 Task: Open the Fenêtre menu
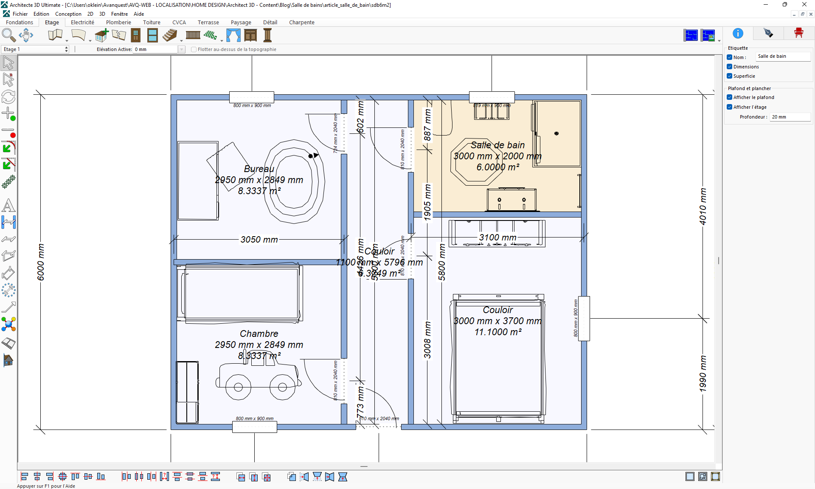119,14
